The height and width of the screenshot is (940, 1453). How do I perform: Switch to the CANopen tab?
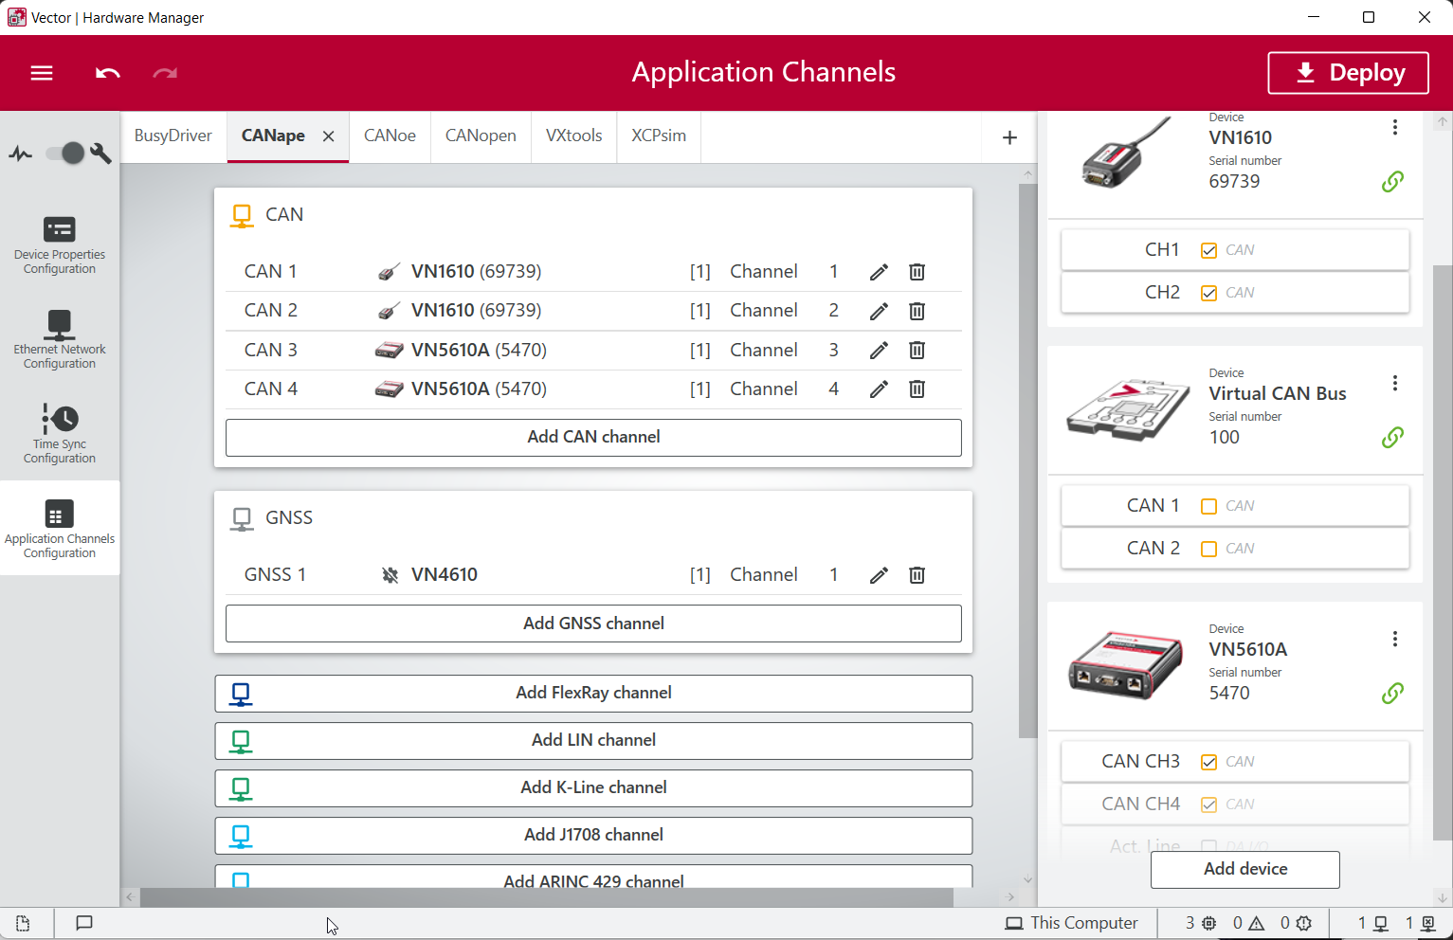coord(481,136)
